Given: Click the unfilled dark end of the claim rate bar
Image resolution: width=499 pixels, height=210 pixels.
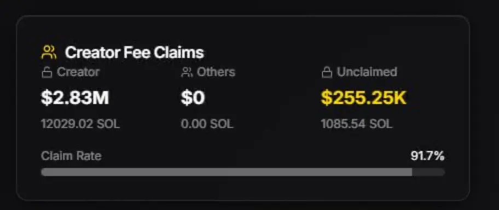Looking at the screenshot, I should pos(428,172).
